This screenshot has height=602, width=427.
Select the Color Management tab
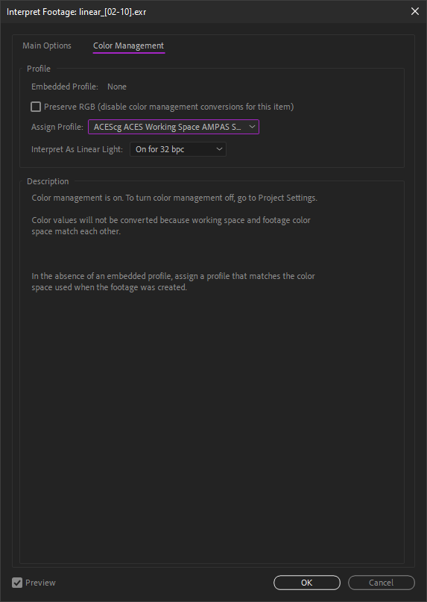click(128, 46)
